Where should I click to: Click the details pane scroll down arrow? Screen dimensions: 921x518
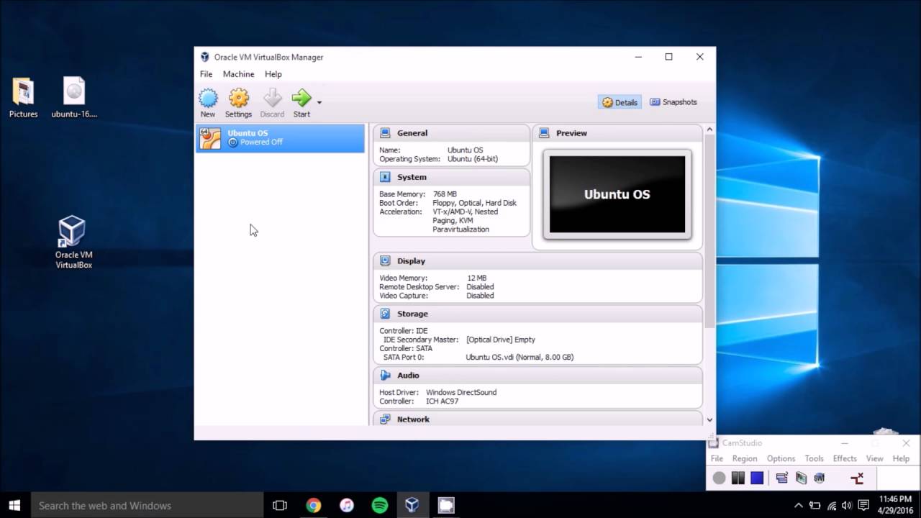coord(709,419)
